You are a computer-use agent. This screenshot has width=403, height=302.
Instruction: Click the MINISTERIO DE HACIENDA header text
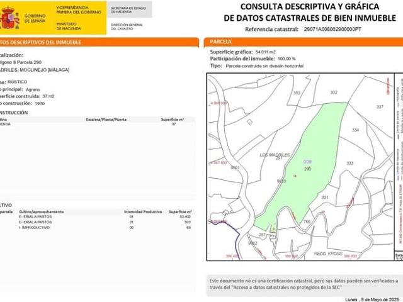pos(69,26)
